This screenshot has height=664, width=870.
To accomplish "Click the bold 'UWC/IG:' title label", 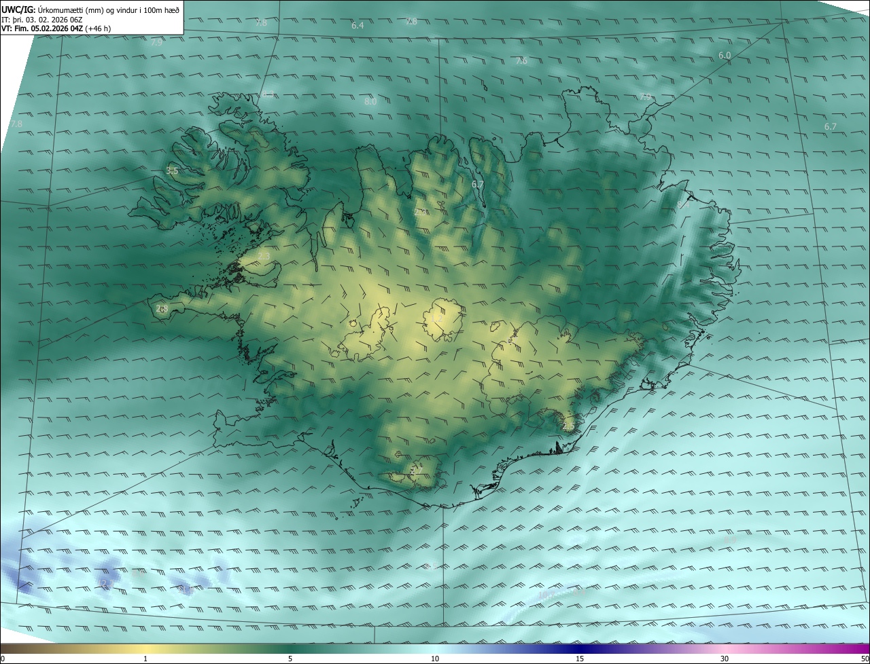I will (18, 9).
